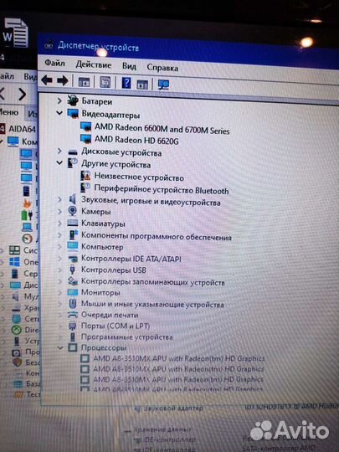
Task: Click the Звуковые устройства speaker icon
Action: tap(72, 199)
